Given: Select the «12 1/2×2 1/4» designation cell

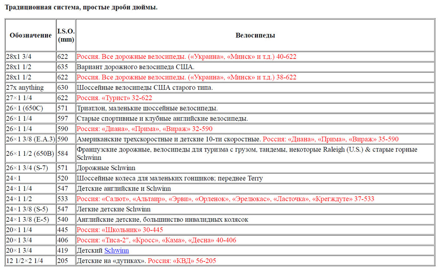Looking at the screenshot, I should (25, 261).
